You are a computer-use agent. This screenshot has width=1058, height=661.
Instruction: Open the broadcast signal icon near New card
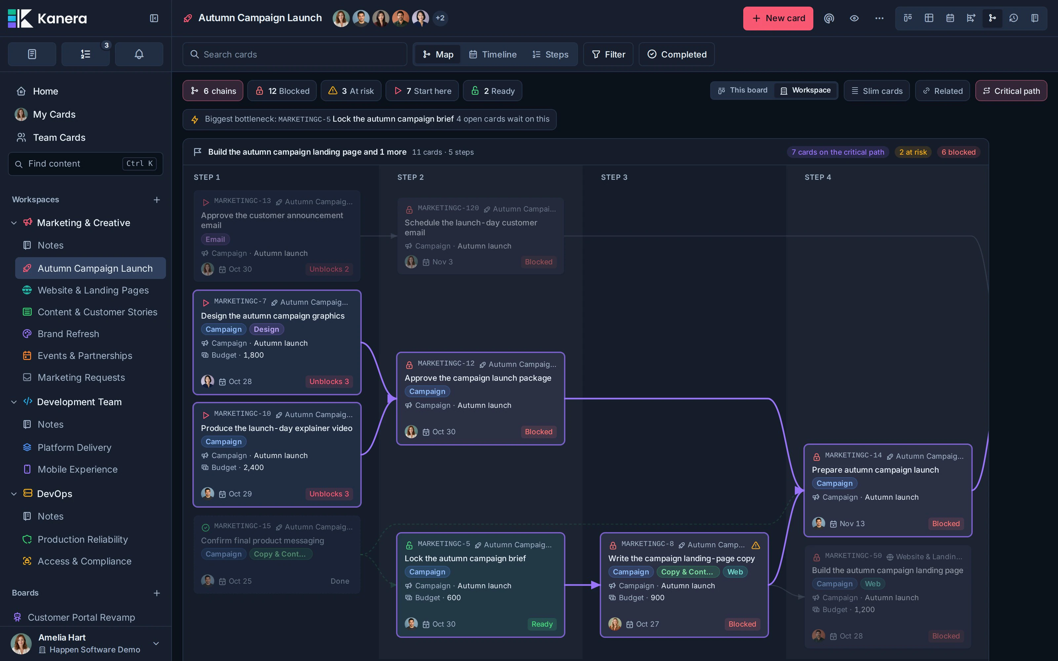[829, 18]
